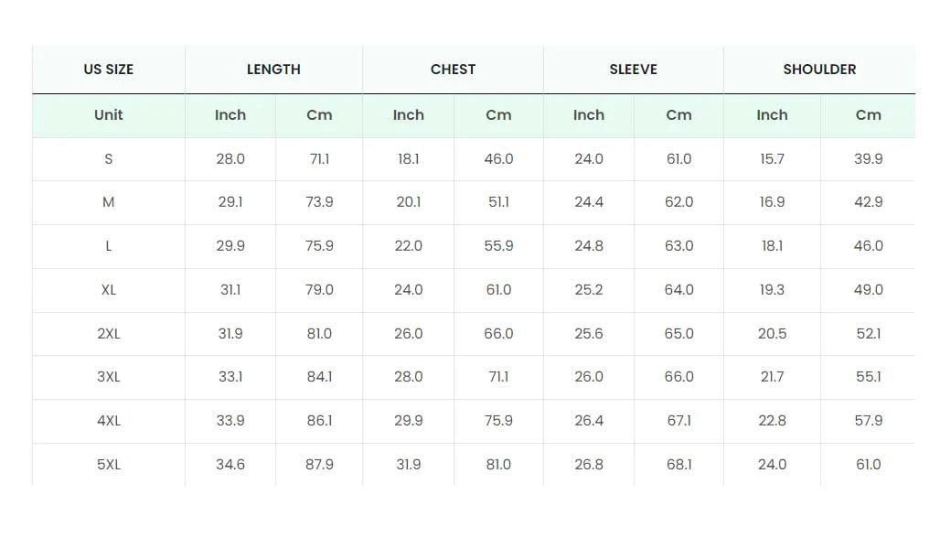
Task: Click the SHOULDER column header
Action: 819,70
